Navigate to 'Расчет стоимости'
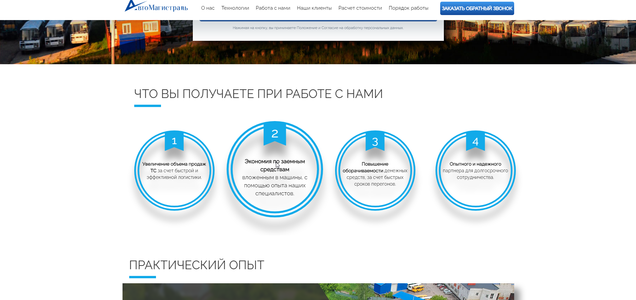 point(360,8)
